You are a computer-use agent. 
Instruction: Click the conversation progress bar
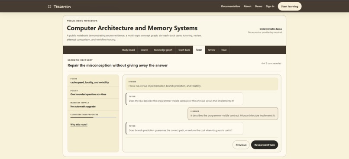point(93,117)
